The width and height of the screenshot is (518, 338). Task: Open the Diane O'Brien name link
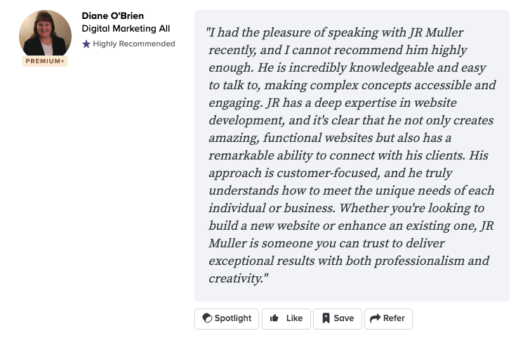click(x=112, y=15)
